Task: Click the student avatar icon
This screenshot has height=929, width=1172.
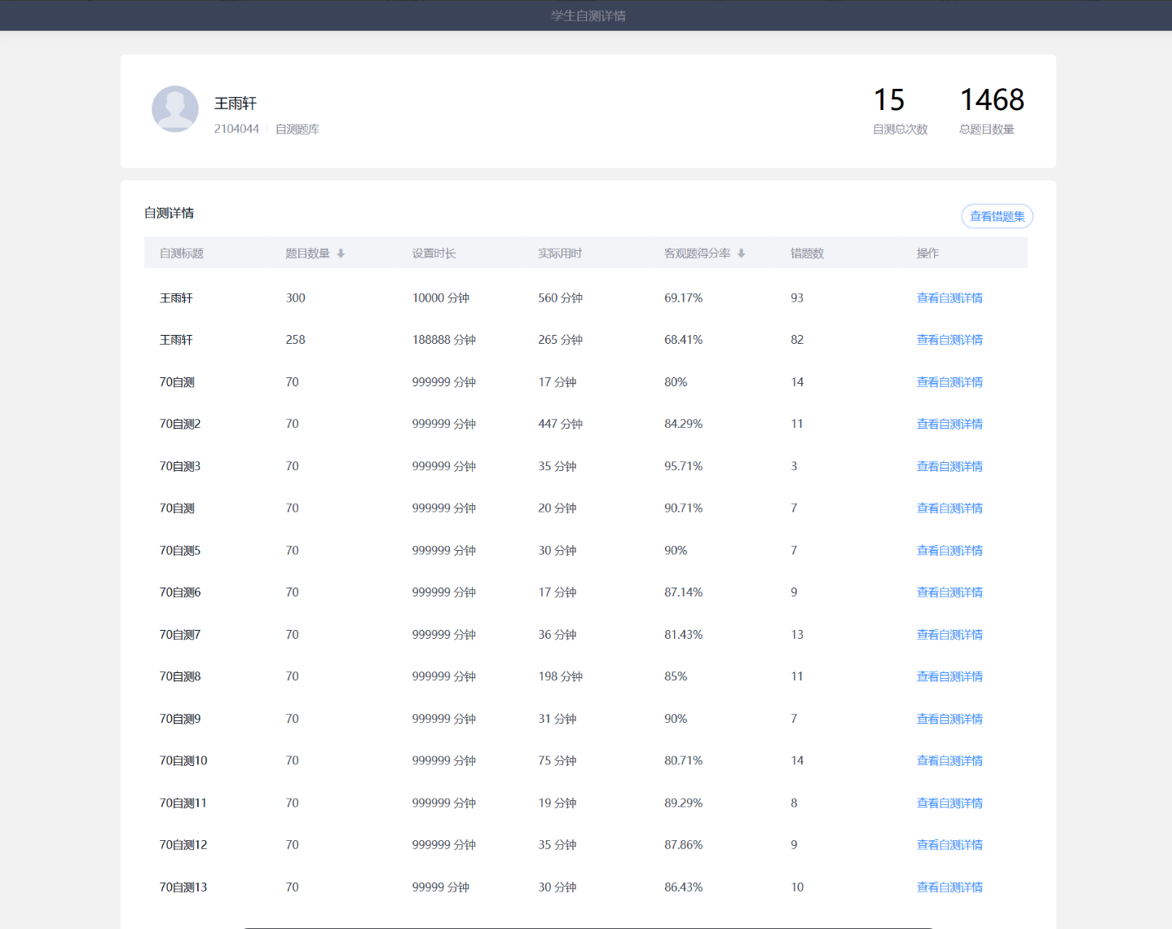Action: [175, 109]
